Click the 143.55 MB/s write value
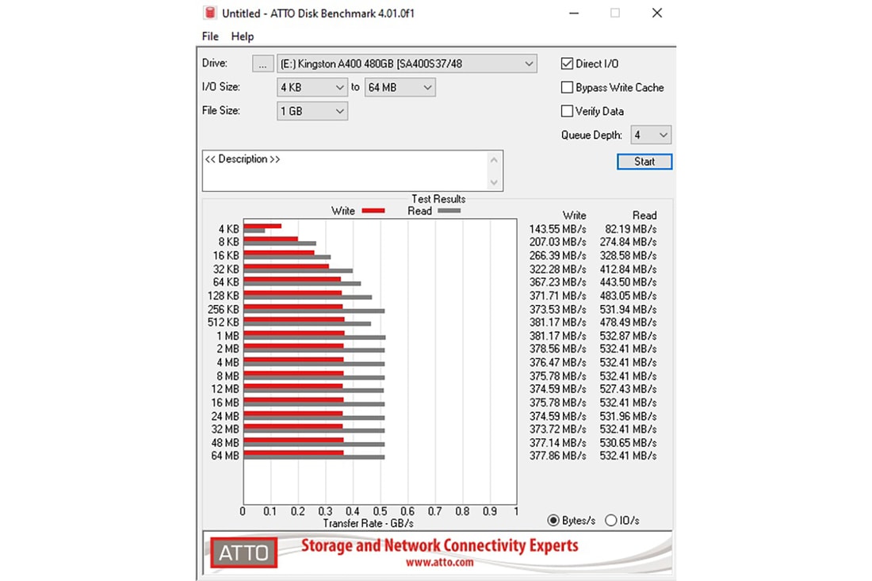872x581 pixels. click(557, 229)
